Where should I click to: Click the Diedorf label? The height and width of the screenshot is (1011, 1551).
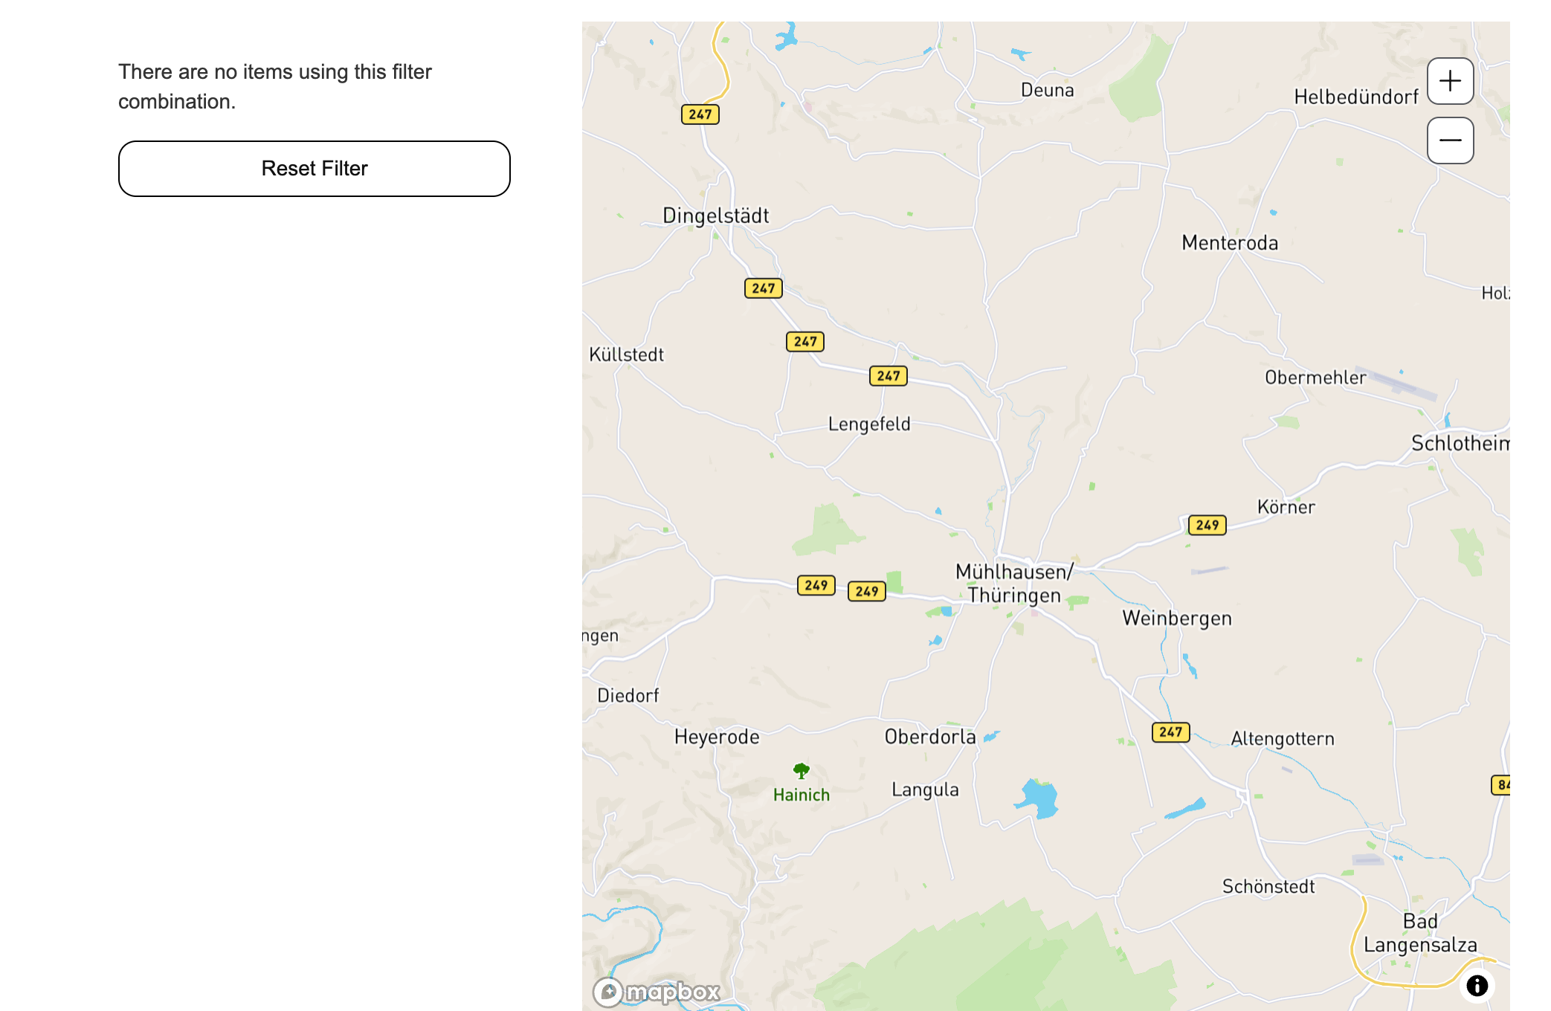[628, 696]
